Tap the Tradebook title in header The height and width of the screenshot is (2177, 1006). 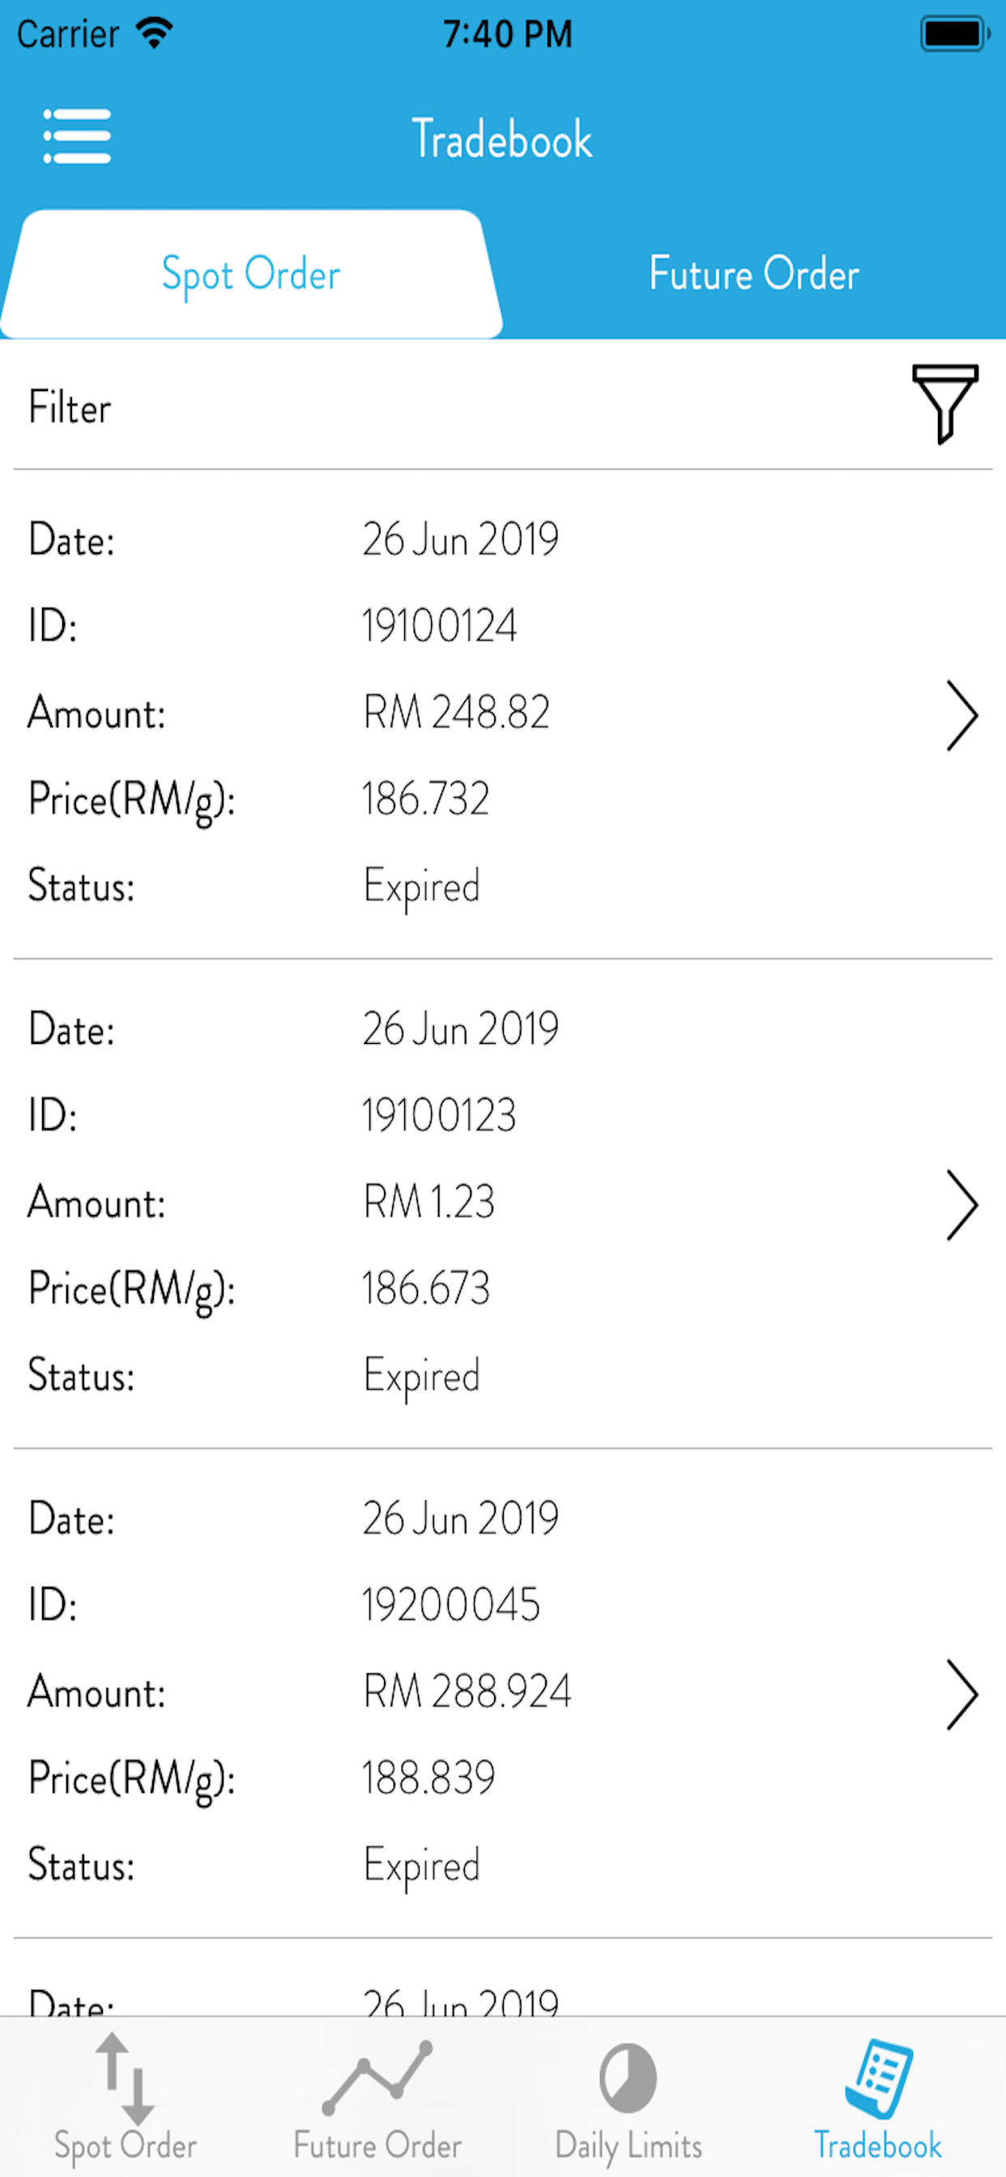tap(502, 138)
